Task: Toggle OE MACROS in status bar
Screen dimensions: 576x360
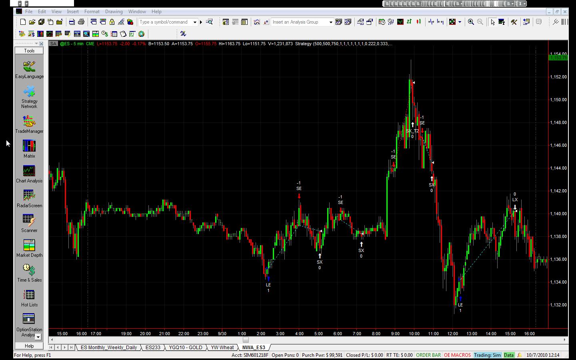Action: tap(457, 355)
